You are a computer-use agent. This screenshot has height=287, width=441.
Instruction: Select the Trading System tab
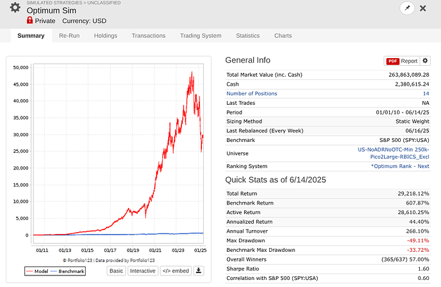pos(201,36)
